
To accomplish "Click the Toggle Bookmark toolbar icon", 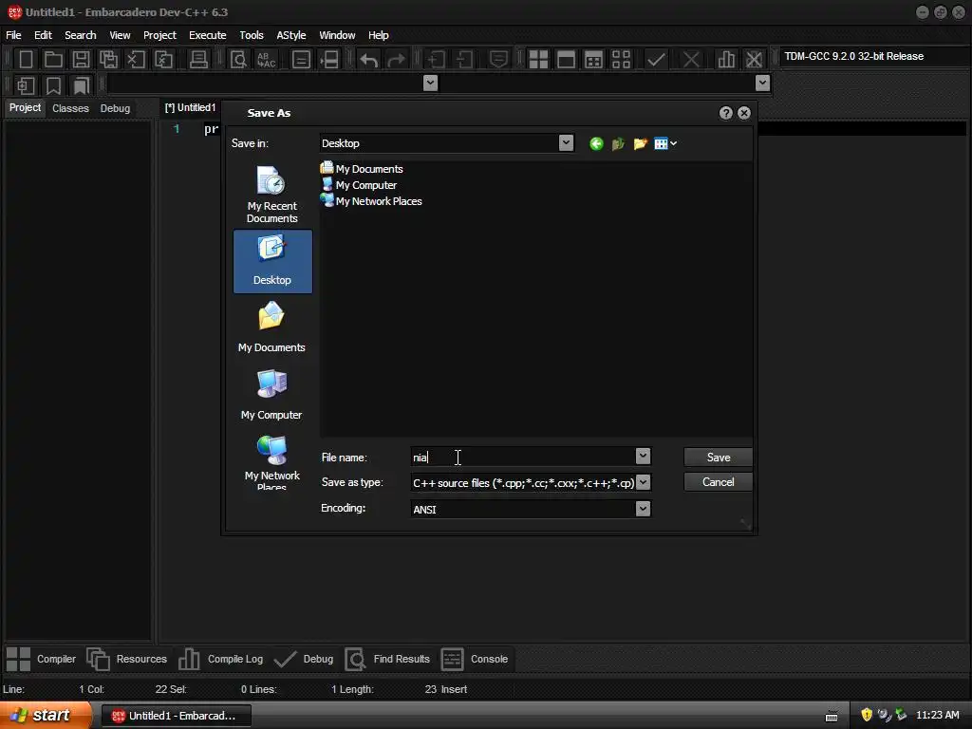I will pos(54,85).
